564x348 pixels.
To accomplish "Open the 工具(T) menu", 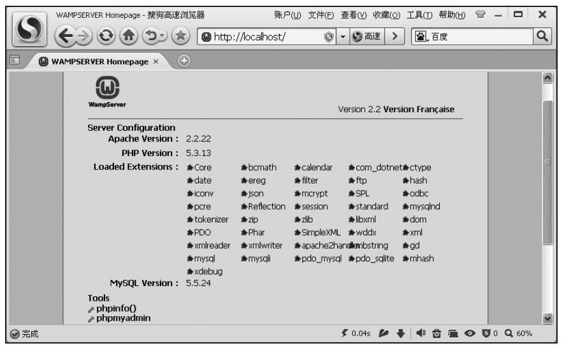I will pos(419,15).
